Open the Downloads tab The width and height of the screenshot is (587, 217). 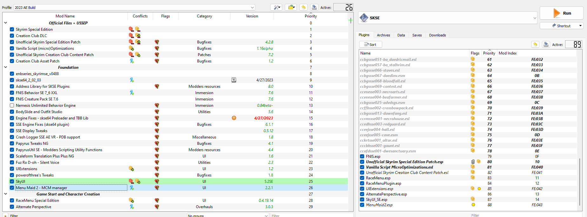437,35
